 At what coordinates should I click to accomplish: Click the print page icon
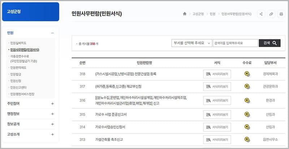coord(281,14)
